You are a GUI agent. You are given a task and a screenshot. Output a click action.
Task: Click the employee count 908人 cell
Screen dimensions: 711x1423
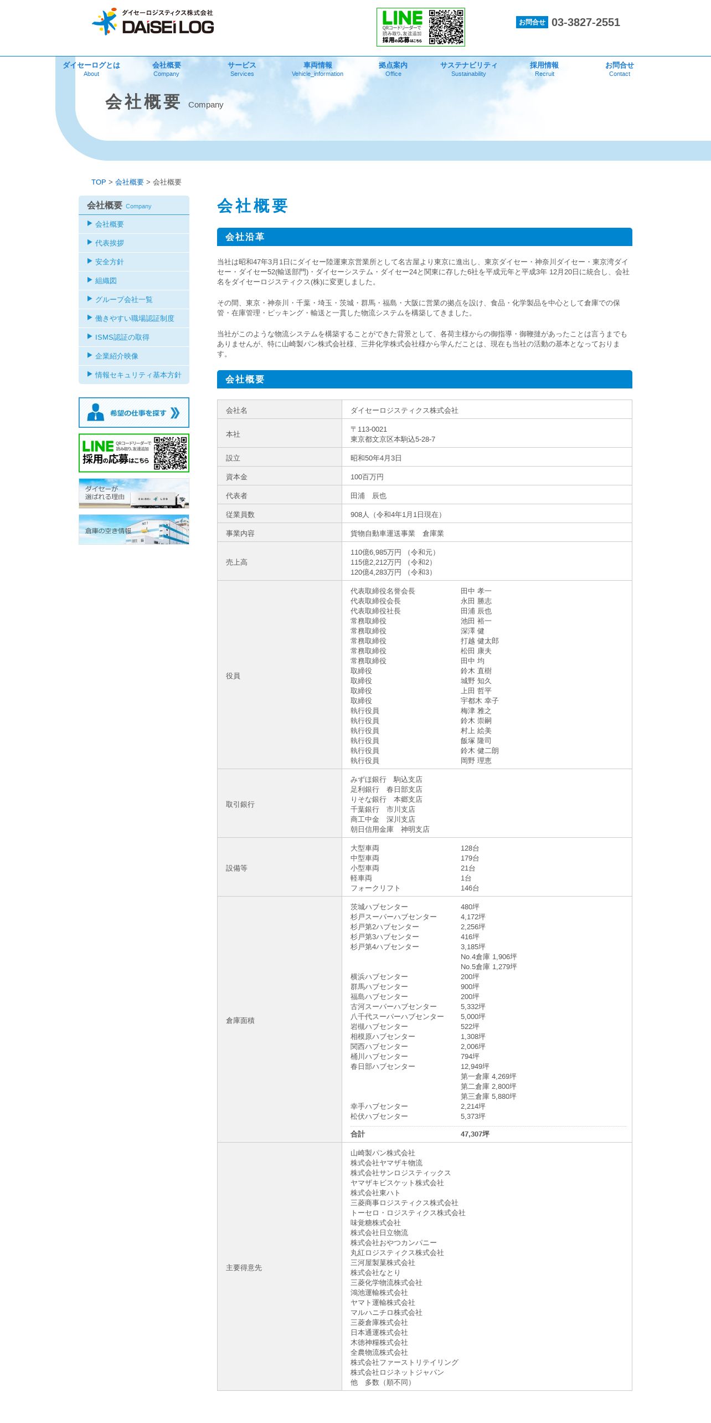pyautogui.click(x=487, y=514)
